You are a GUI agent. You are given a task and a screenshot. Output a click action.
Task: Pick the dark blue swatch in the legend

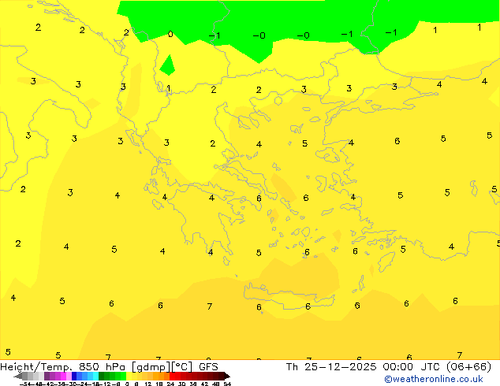coord(74,376)
